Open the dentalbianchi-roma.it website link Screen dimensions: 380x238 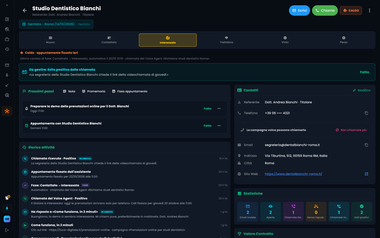click(293, 174)
